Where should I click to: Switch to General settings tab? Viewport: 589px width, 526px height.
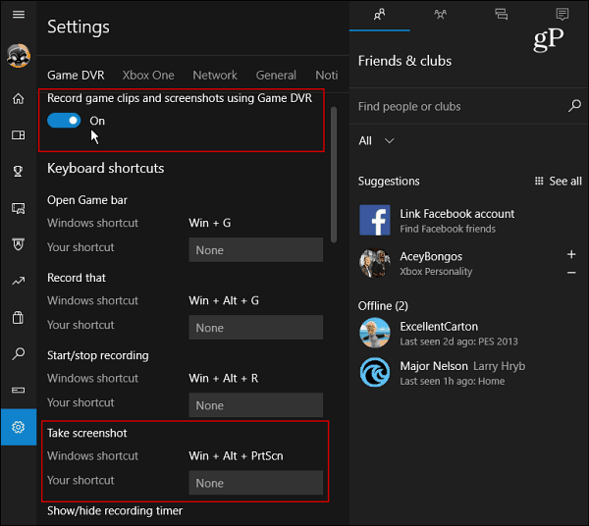(x=276, y=76)
